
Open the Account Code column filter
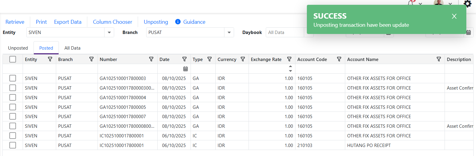[339, 59]
